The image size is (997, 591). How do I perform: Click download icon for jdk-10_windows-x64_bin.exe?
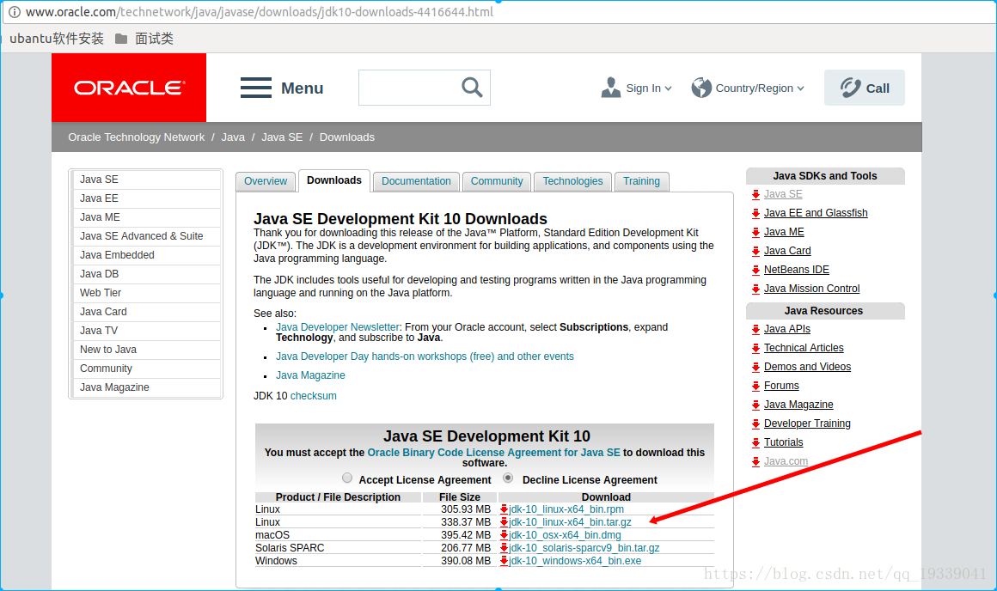pyautogui.click(x=504, y=560)
